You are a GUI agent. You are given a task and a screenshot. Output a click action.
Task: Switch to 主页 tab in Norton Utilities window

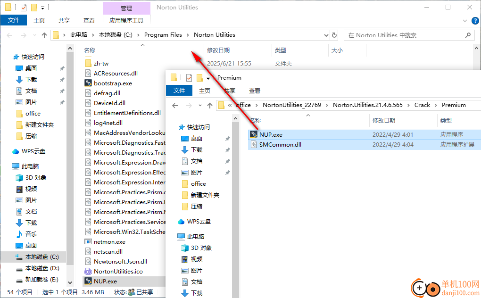(x=39, y=20)
